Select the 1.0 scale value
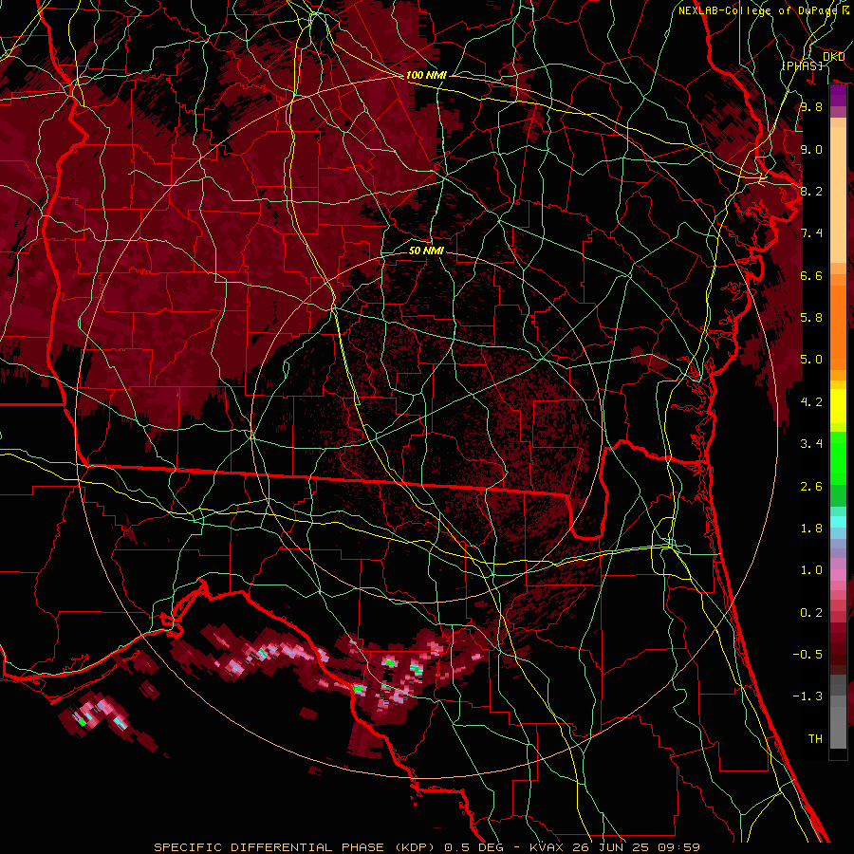 (x=811, y=570)
